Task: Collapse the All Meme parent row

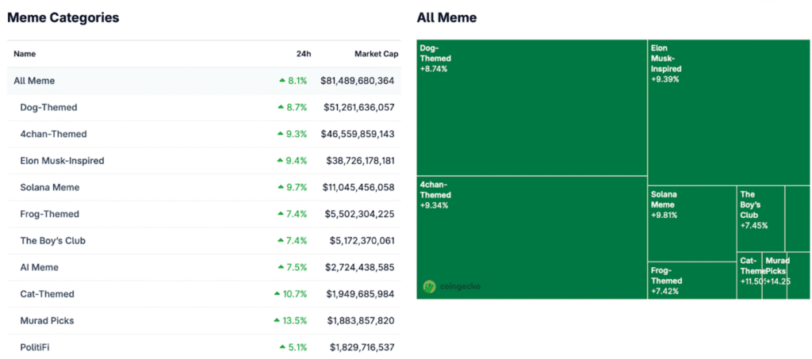Action: [34, 81]
